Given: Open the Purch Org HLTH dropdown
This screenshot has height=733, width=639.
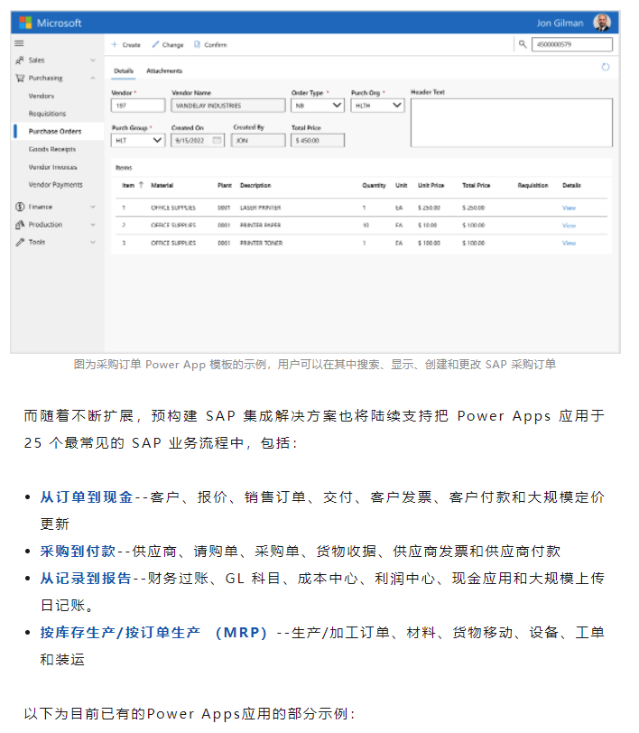Looking at the screenshot, I should tap(377, 106).
